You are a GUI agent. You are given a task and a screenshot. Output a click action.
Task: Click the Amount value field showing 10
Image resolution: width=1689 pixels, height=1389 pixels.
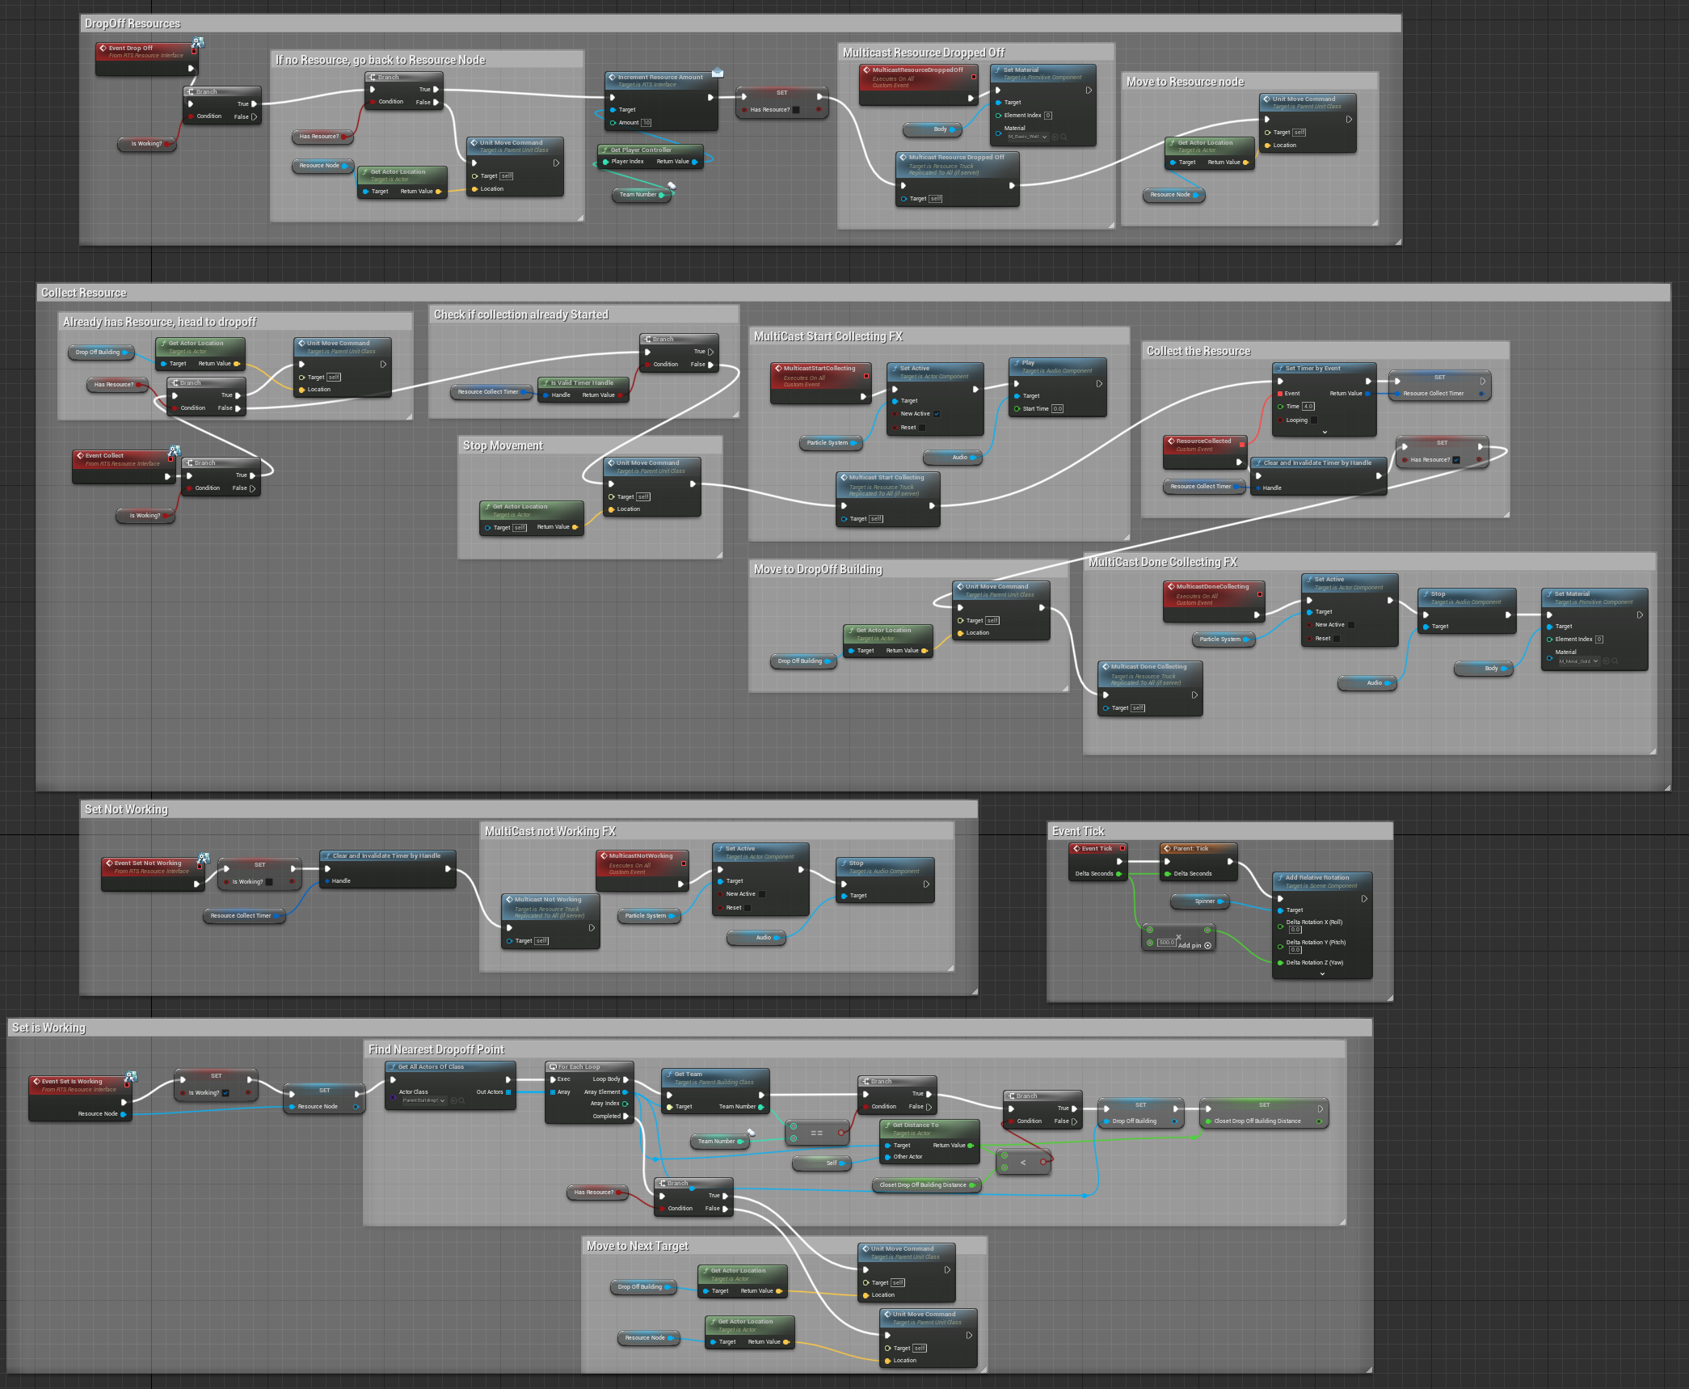[647, 123]
